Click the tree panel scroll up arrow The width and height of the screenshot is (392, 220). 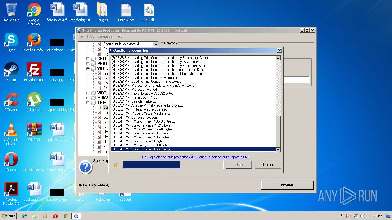tap(156, 44)
